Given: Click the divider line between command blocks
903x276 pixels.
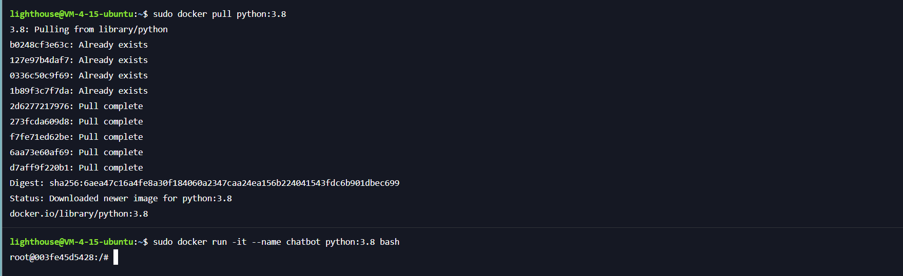Looking at the screenshot, I should click(x=452, y=227).
